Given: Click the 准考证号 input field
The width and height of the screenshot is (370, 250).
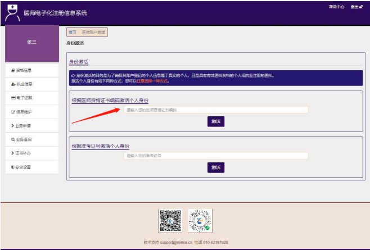Looking at the screenshot, I should 215,156.
